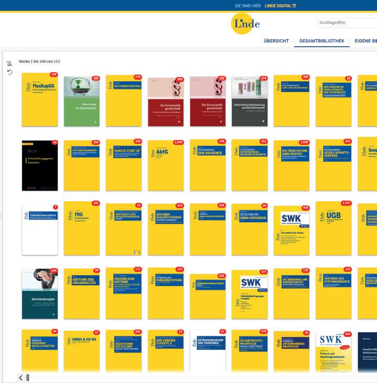
Task: Open Wie führe ich eine GmbH richtig book
Action: pos(291,165)
